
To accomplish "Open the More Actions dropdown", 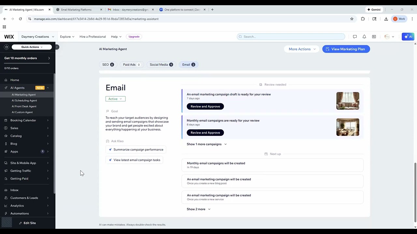I will click(x=302, y=49).
